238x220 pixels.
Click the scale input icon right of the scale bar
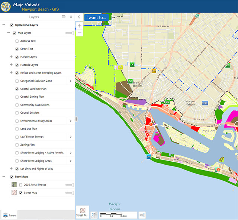[x=142, y=215]
